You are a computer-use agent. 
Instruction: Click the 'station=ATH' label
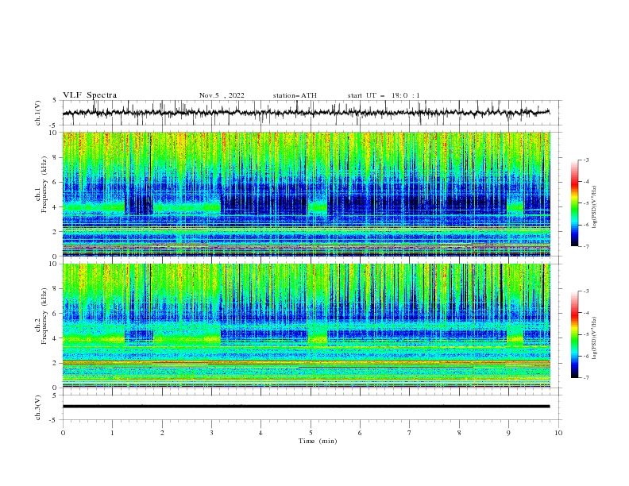(x=295, y=95)
